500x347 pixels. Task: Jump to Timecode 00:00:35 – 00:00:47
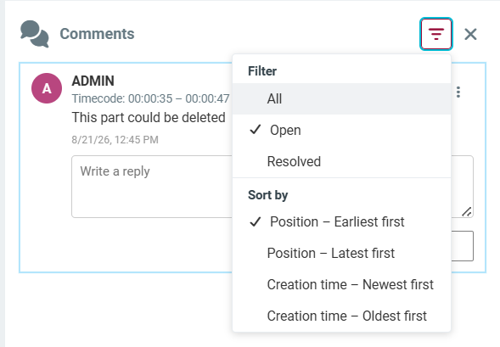(150, 98)
